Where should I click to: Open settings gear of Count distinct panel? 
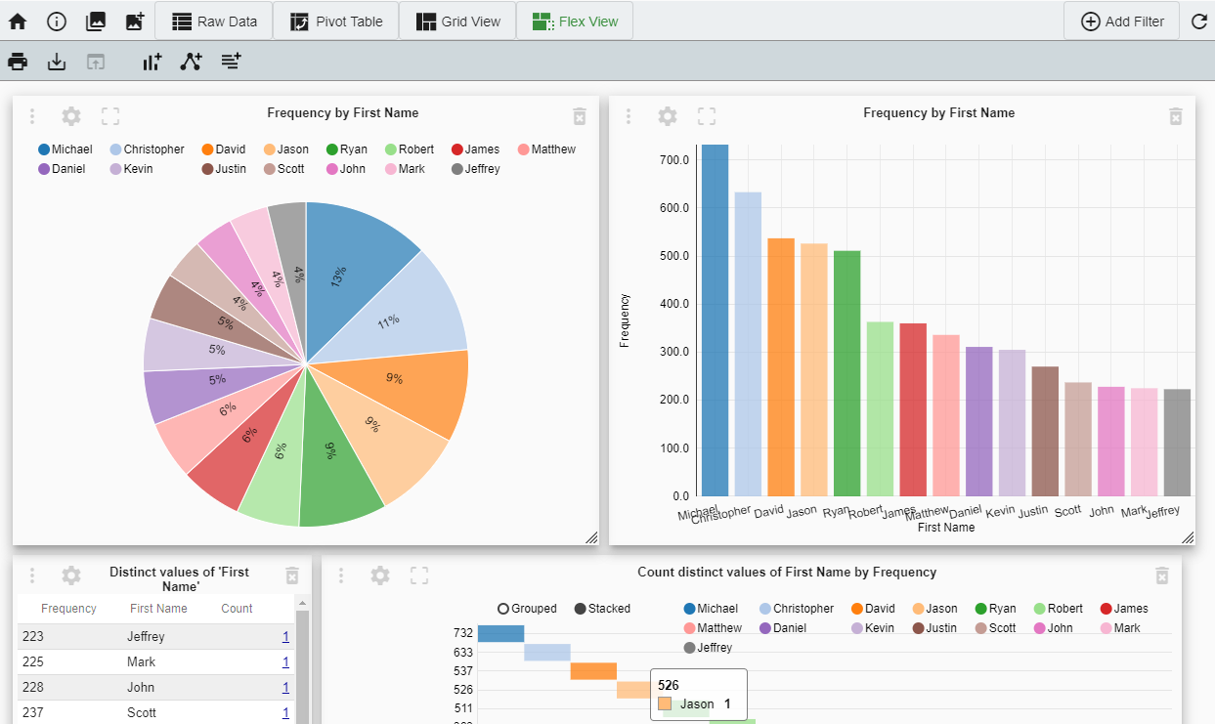[x=380, y=575]
